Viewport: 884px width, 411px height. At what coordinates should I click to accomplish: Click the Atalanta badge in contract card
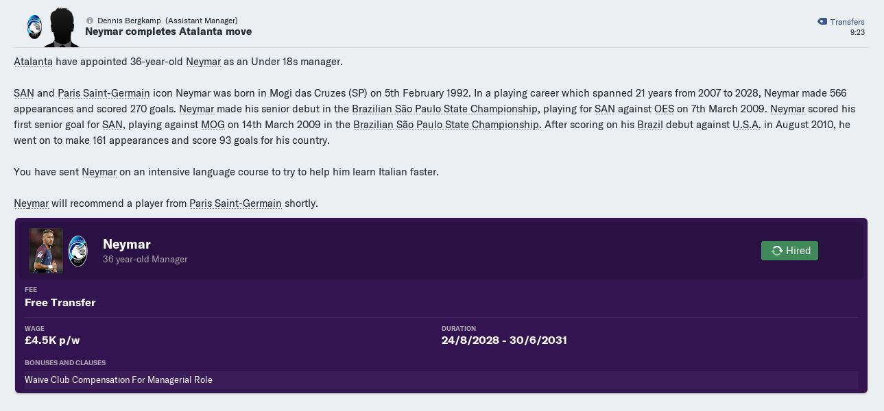pyautogui.click(x=78, y=251)
